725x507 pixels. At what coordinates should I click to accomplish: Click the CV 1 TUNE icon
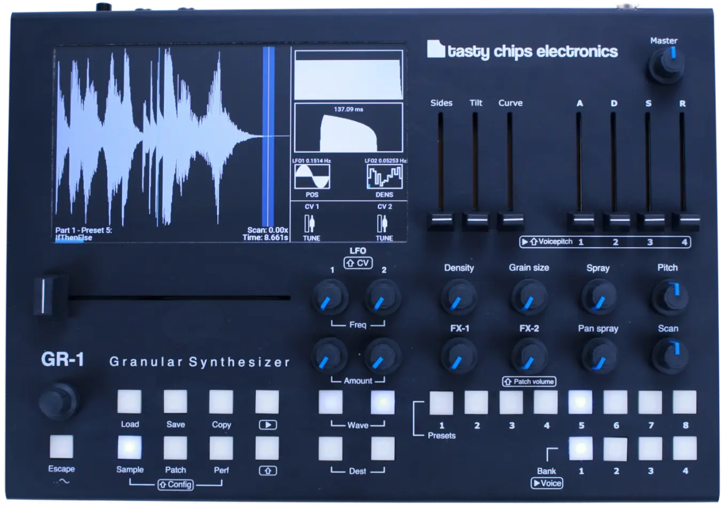[x=310, y=223]
